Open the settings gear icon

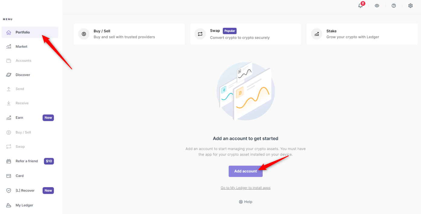point(410,6)
